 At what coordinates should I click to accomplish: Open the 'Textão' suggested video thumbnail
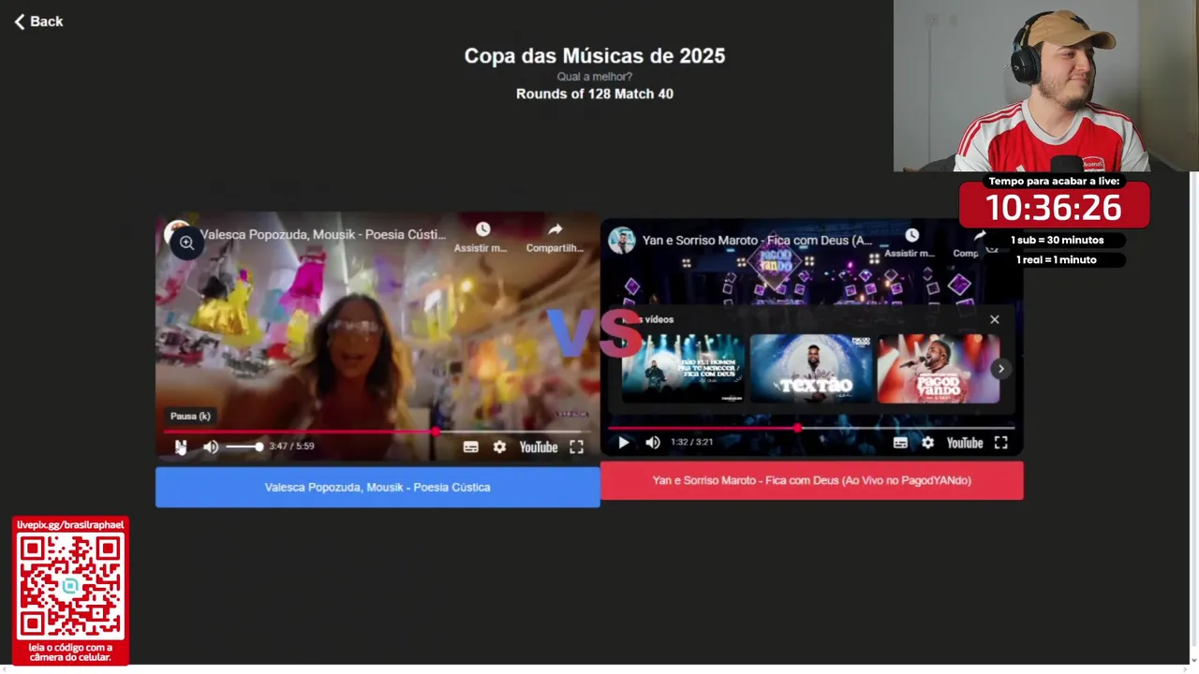point(811,369)
